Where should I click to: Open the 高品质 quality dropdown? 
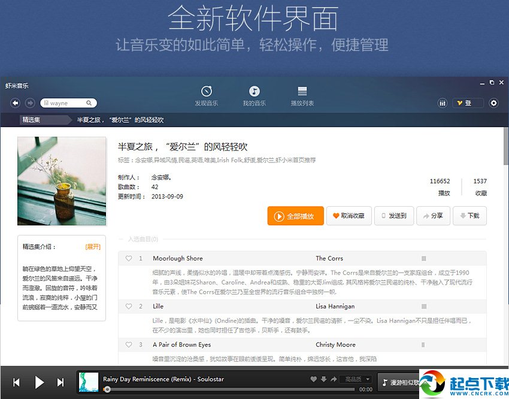click(x=357, y=380)
